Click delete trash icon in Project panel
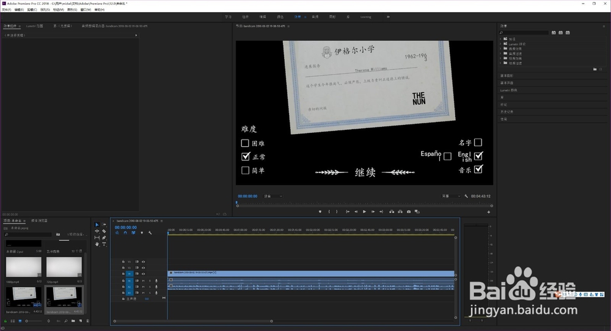 click(87, 321)
